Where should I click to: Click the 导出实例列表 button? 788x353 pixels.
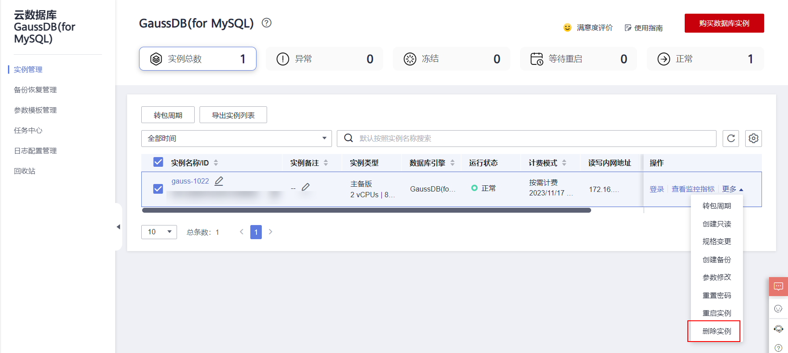point(233,115)
